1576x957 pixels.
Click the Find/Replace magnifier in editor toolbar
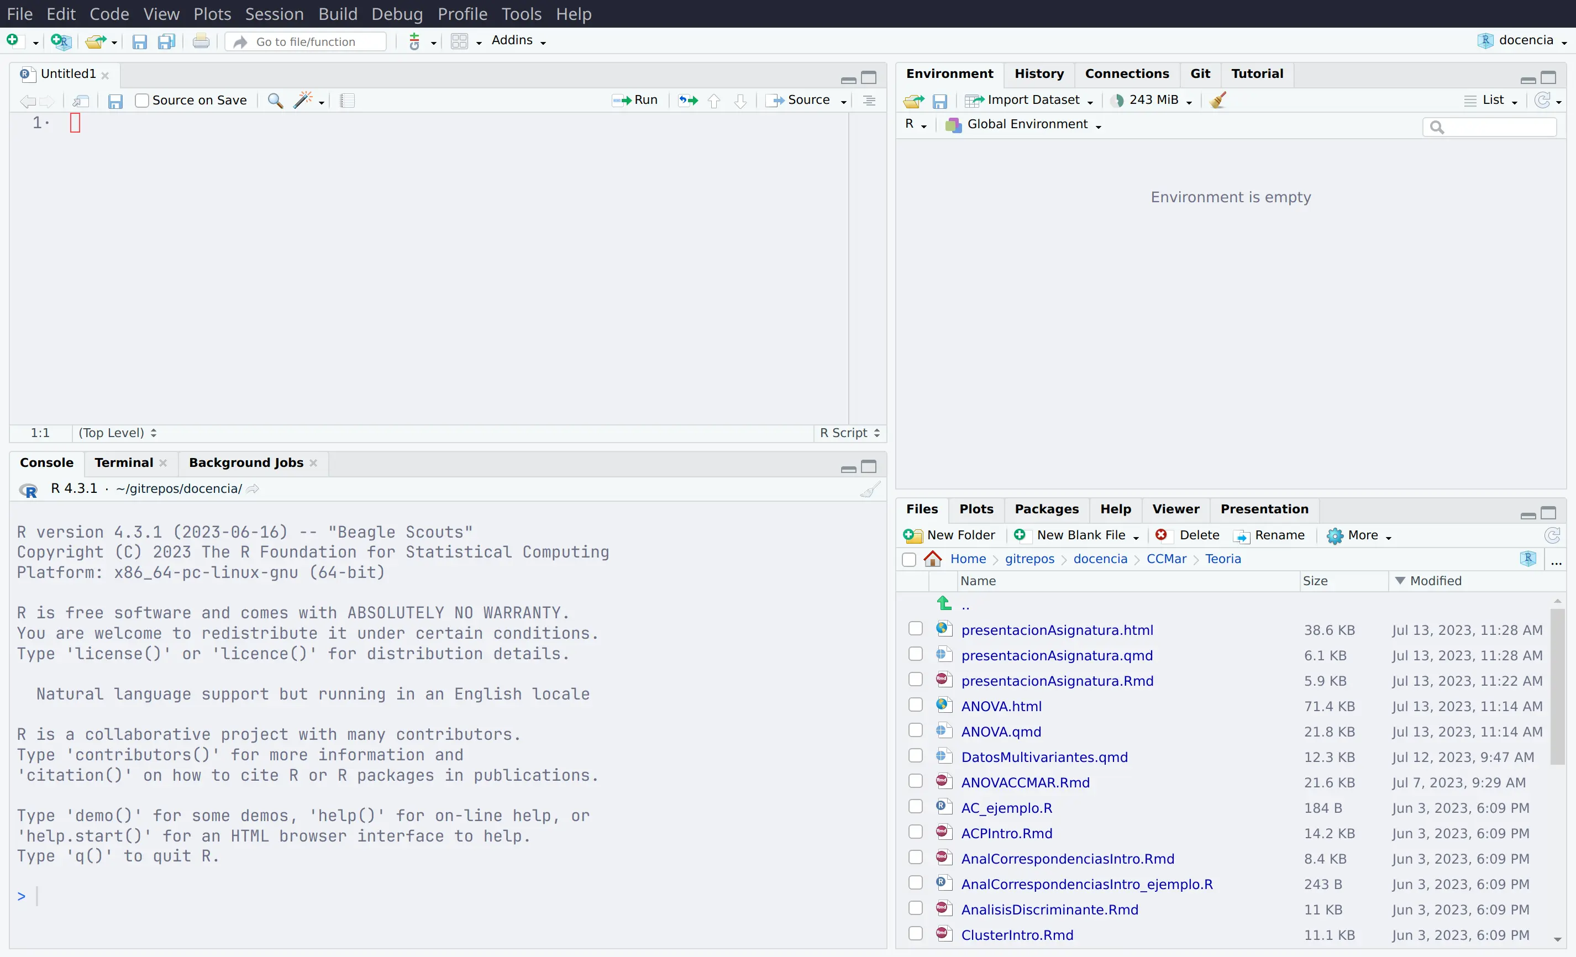pyautogui.click(x=275, y=101)
